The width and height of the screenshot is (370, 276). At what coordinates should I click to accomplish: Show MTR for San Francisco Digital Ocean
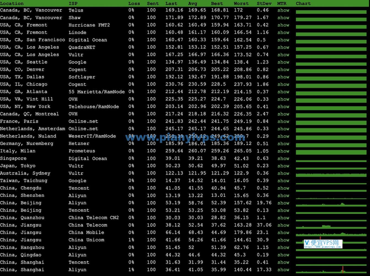[283, 40]
